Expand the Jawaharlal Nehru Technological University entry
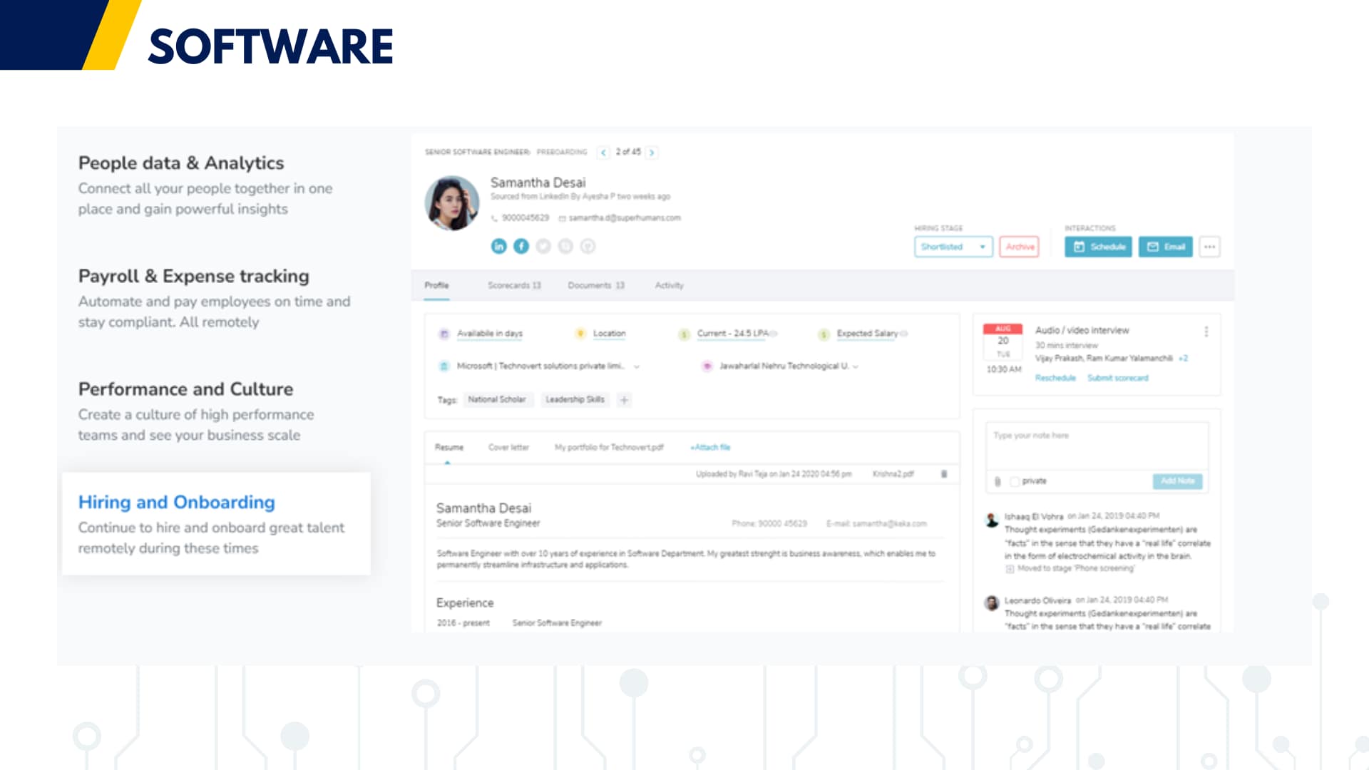The width and height of the screenshot is (1369, 770). pyautogui.click(x=856, y=366)
